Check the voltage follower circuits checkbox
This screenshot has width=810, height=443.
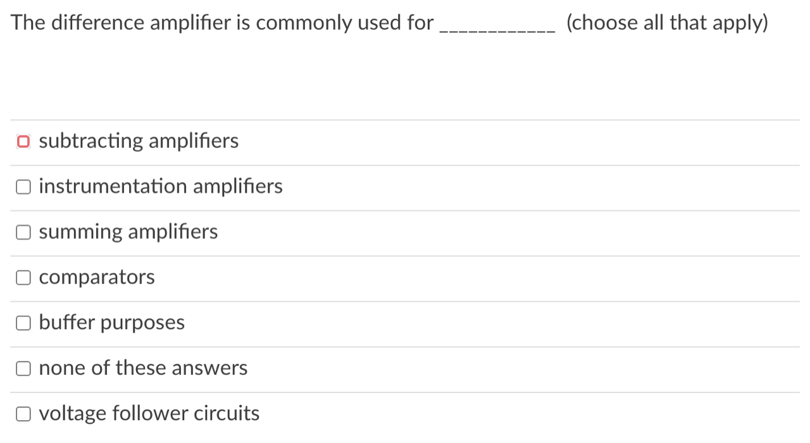[x=23, y=413]
